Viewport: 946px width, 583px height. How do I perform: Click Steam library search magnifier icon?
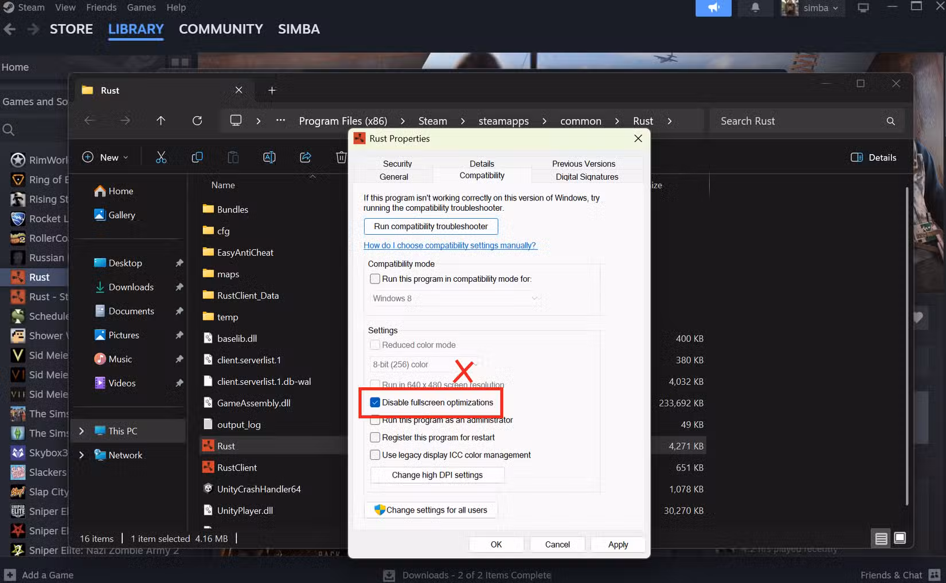[9, 130]
